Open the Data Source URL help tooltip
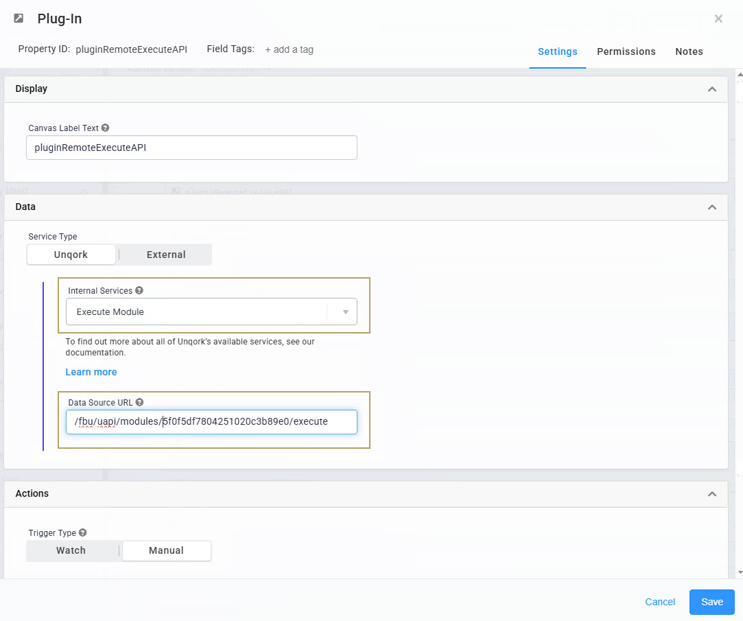The image size is (743, 621). point(140,402)
